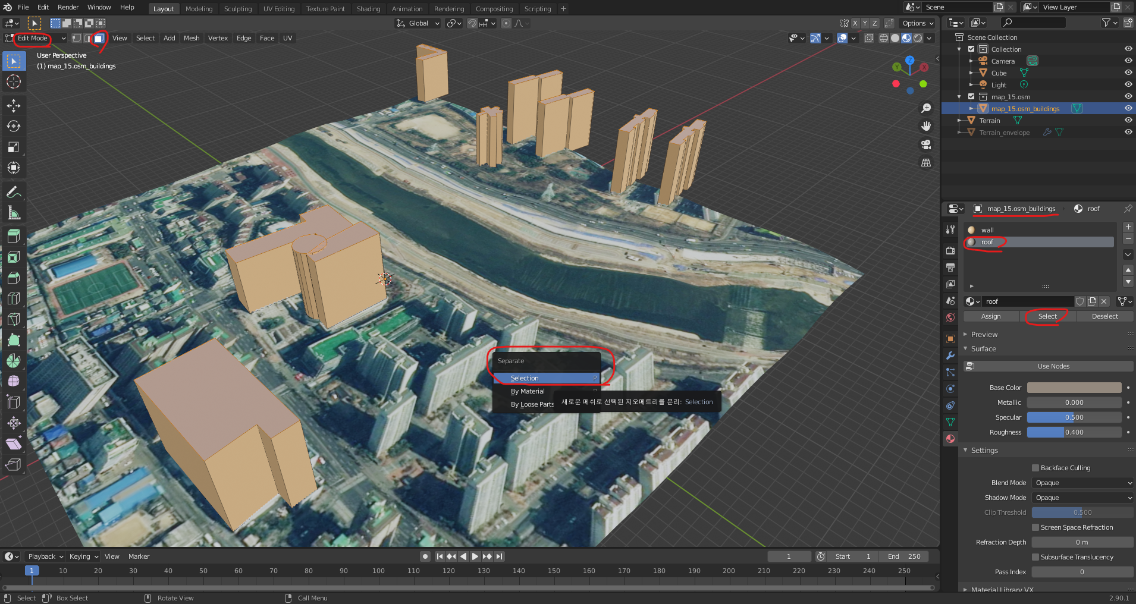Activate the Annotate pencil tool
The width and height of the screenshot is (1136, 604).
[x=14, y=193]
